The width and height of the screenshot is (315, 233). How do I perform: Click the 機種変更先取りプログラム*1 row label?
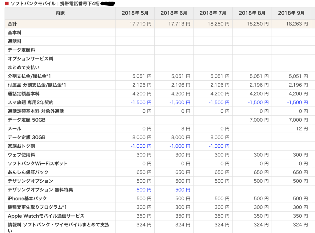(37, 207)
